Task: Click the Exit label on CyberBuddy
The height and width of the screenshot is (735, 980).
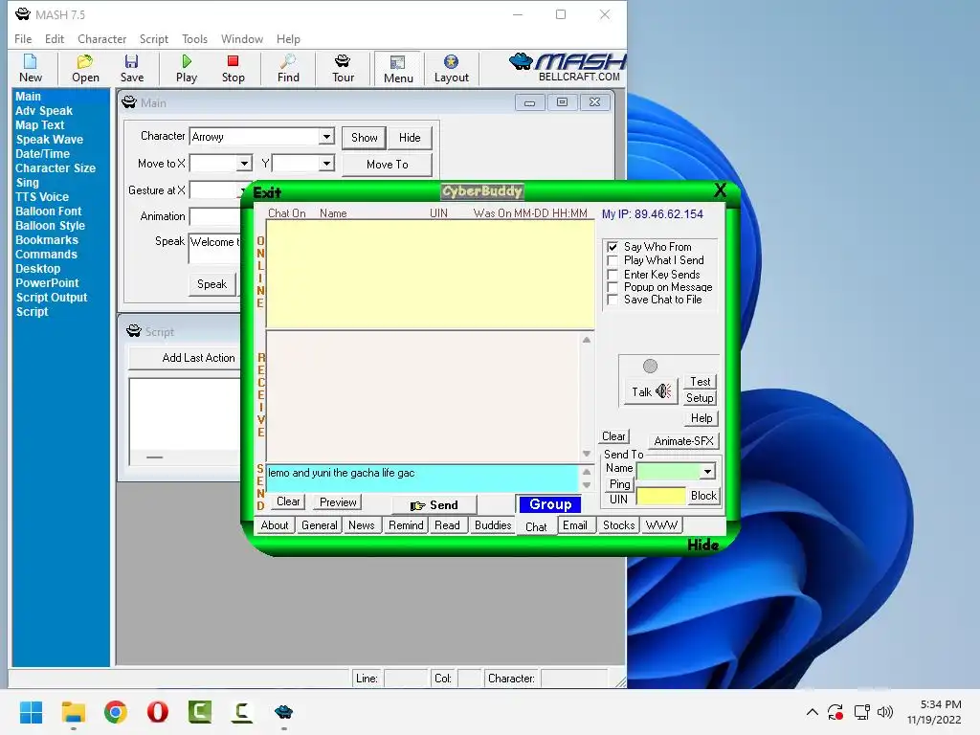Action: coord(267,192)
